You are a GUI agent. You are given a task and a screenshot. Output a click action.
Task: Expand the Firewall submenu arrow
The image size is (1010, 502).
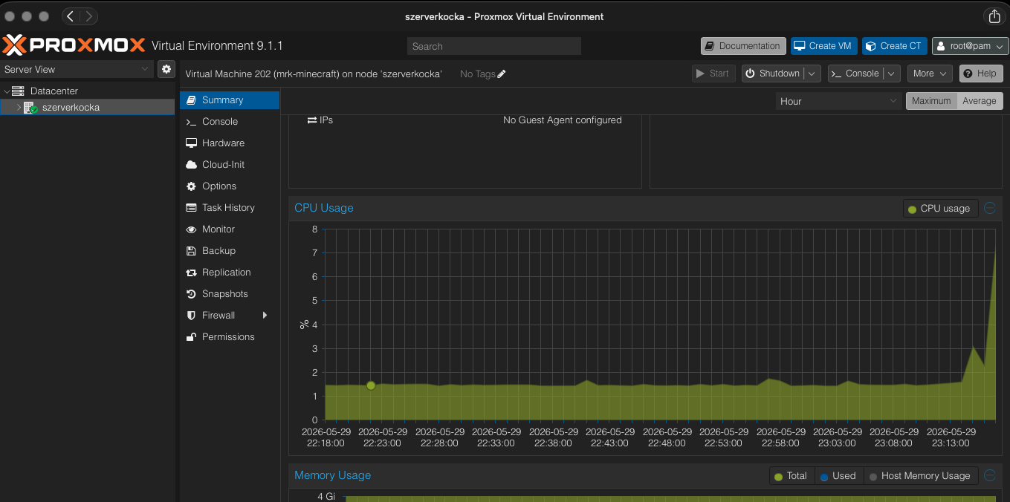point(265,316)
